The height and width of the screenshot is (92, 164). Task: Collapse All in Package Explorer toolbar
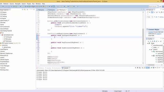(x=23, y=9)
